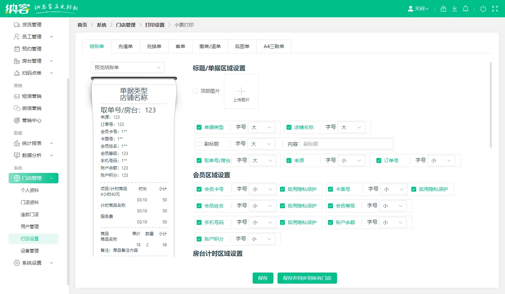This screenshot has height=294, width=505.
Task: Click the 统计报表 chart icon
Action: (17, 143)
